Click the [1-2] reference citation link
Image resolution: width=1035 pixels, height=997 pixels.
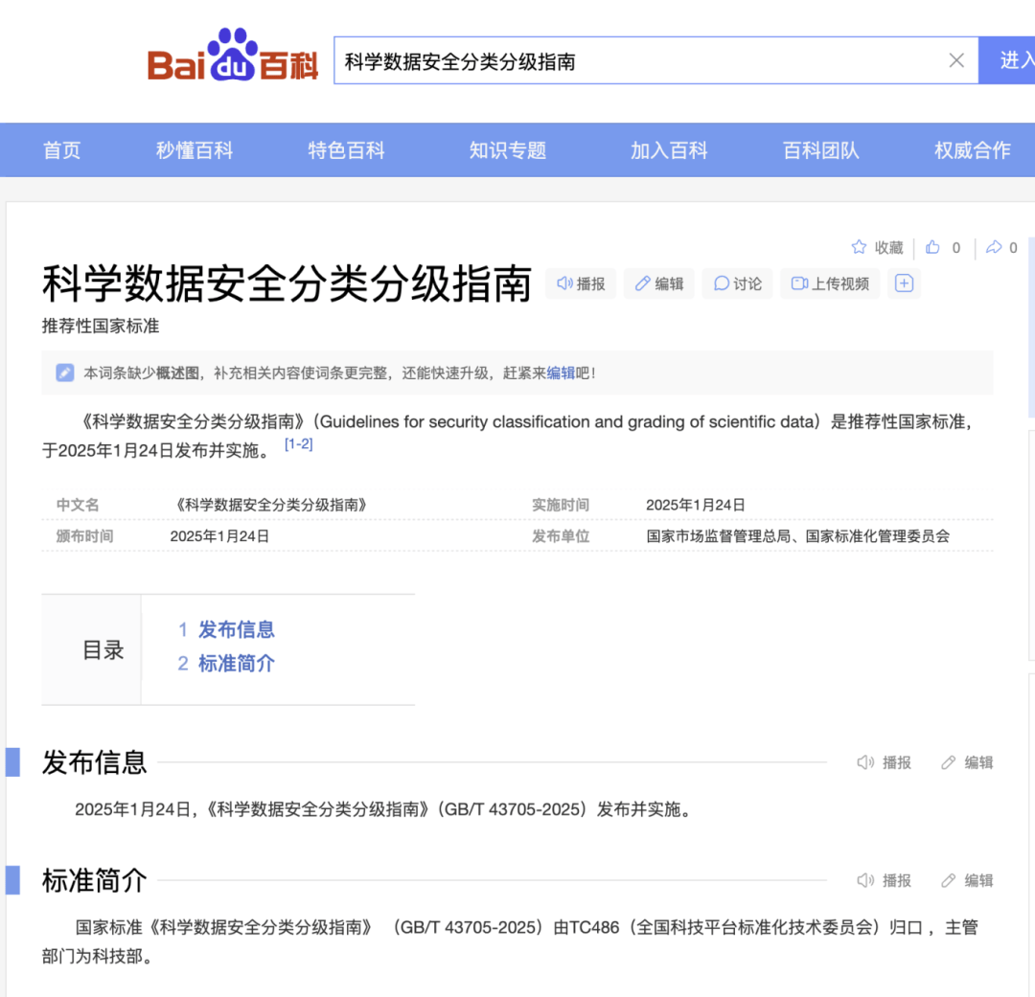pyautogui.click(x=298, y=444)
